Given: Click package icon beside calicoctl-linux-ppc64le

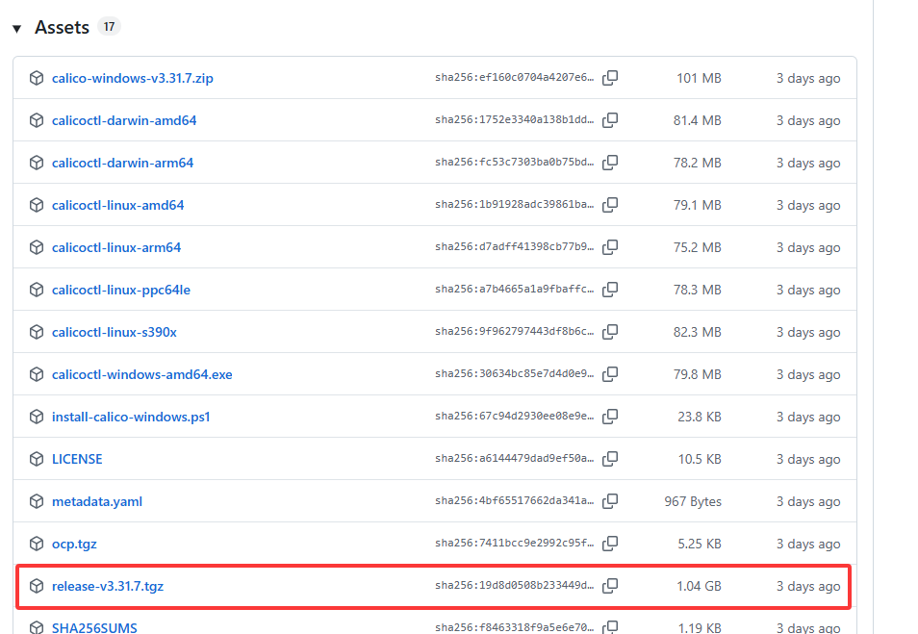Looking at the screenshot, I should [37, 290].
